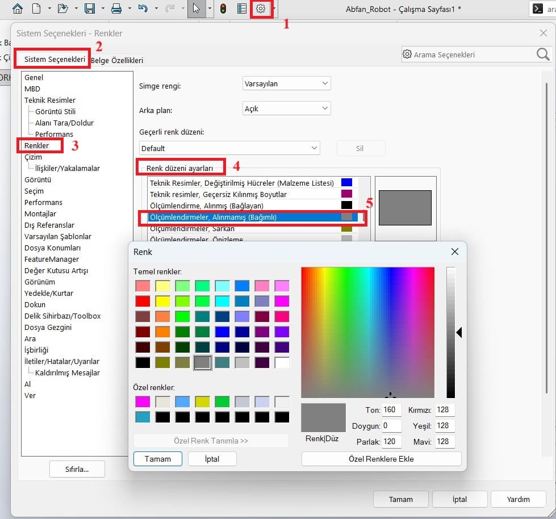Click the Print icon
This screenshot has height=519, width=556.
pos(116,8)
